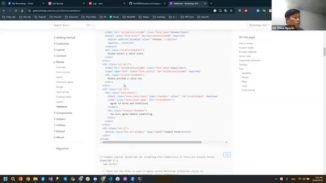Bookmark this page with the star icon
The image size is (326, 183).
[231, 11]
